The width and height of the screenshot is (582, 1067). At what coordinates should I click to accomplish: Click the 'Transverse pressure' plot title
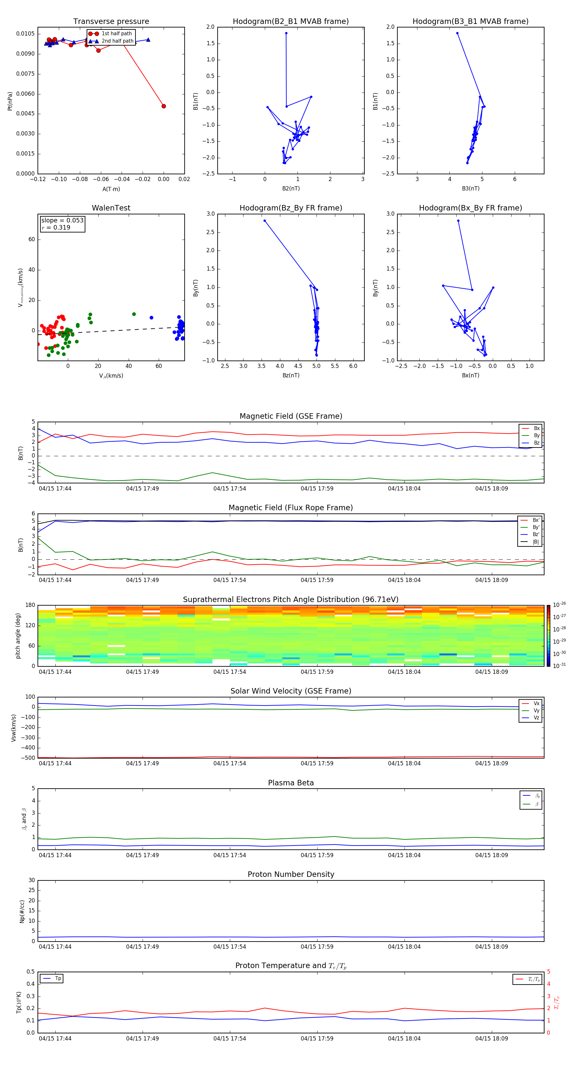(x=111, y=22)
